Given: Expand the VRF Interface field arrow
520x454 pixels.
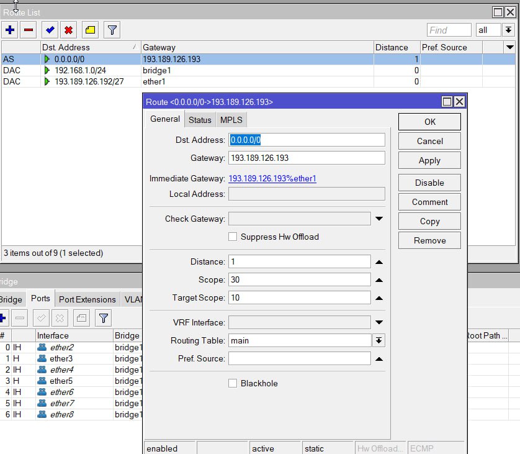Looking at the screenshot, I should coord(379,322).
